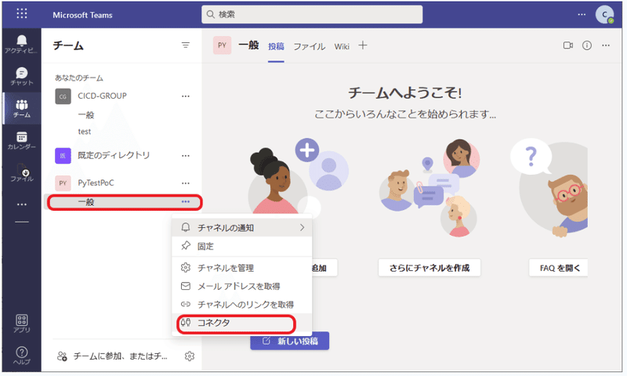
Task: Click the ellipsis on the highlighted 一般 channel
Action: point(186,202)
